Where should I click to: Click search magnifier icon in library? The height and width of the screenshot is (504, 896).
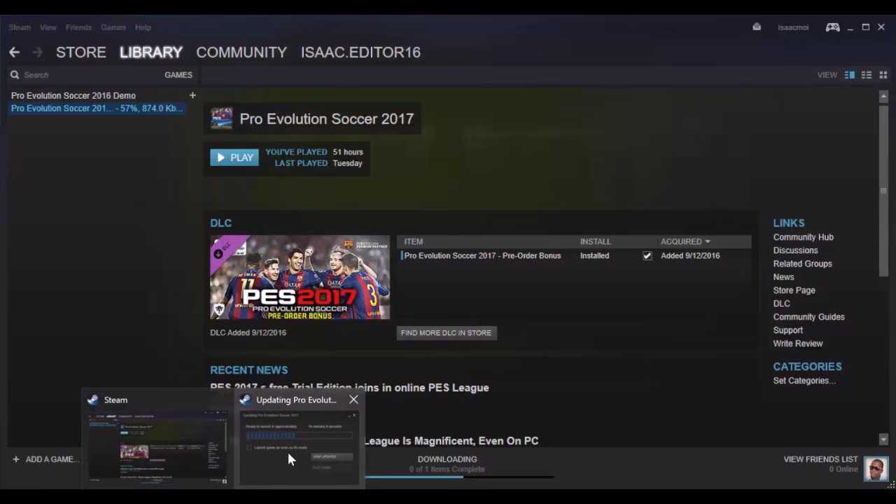tap(15, 75)
